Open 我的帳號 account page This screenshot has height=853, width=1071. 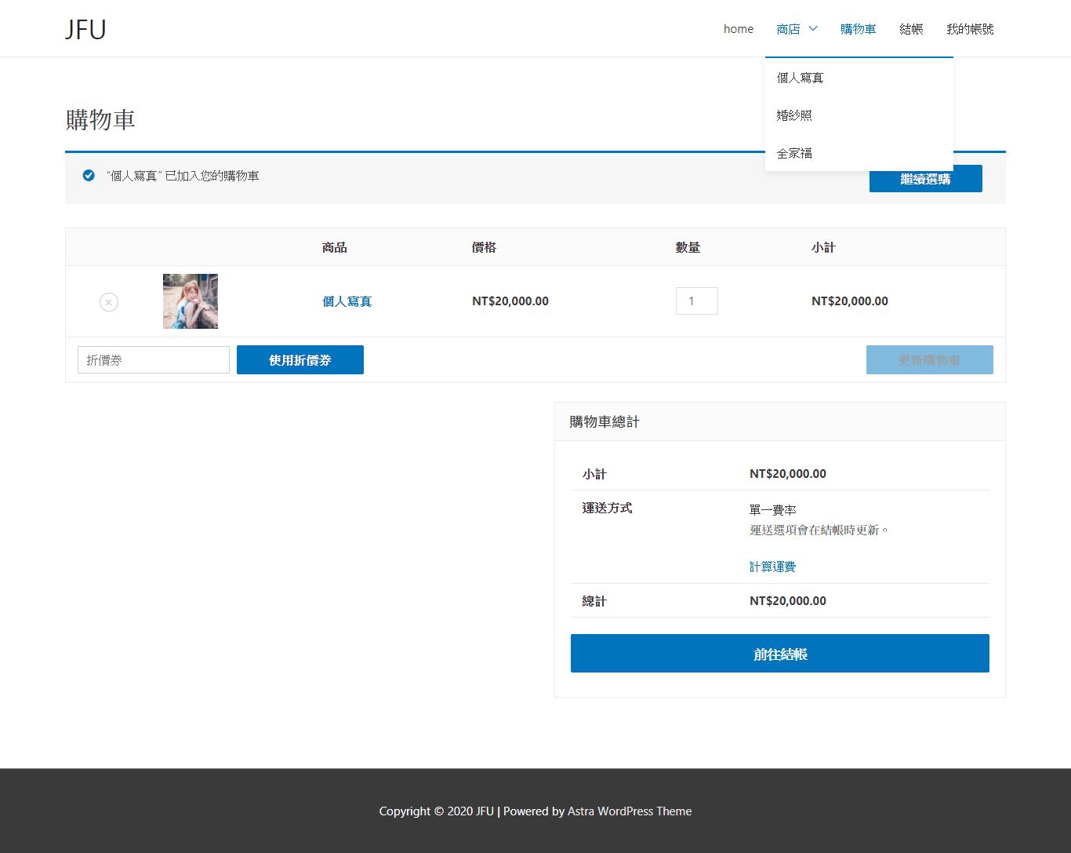pos(970,29)
